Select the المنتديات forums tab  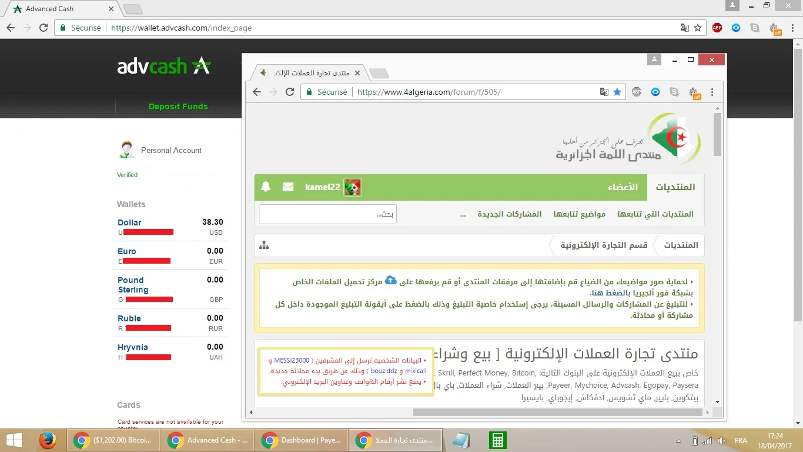pos(675,187)
